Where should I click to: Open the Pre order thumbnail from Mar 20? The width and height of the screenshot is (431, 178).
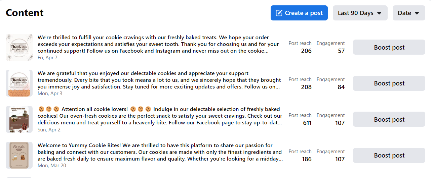tap(19, 155)
